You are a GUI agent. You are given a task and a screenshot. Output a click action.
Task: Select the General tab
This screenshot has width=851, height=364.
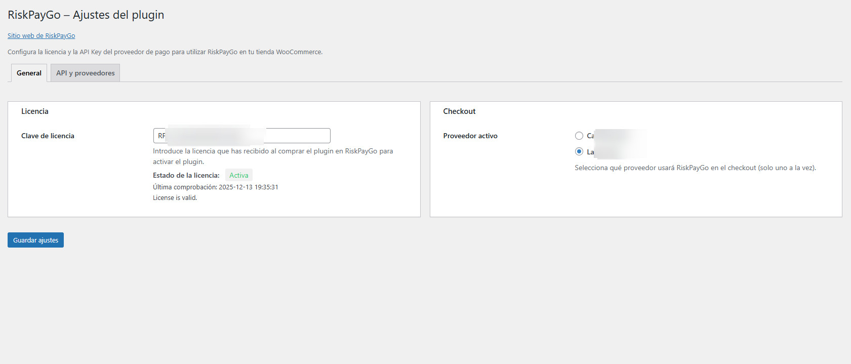[x=29, y=73]
